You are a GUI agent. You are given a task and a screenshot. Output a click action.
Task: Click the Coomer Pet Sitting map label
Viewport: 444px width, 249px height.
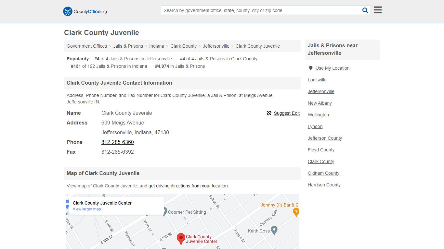(187, 212)
